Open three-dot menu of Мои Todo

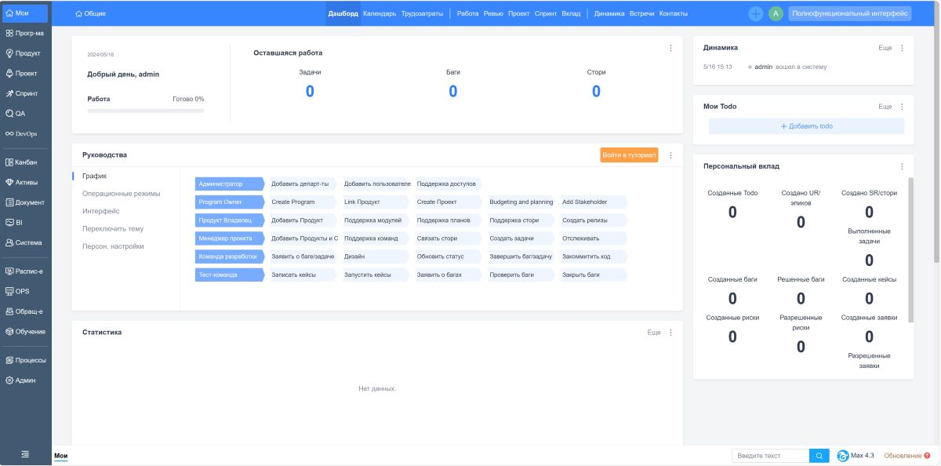click(x=902, y=107)
